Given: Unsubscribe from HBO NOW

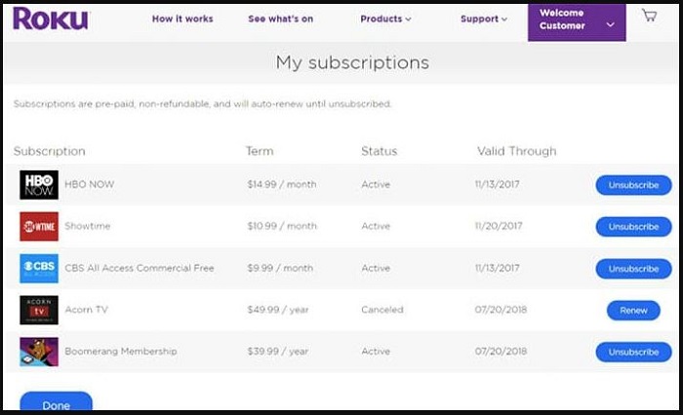Looking at the screenshot, I should (633, 185).
